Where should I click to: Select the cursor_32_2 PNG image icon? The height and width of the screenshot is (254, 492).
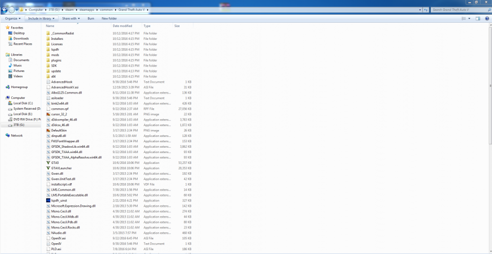pyautogui.click(x=48, y=114)
